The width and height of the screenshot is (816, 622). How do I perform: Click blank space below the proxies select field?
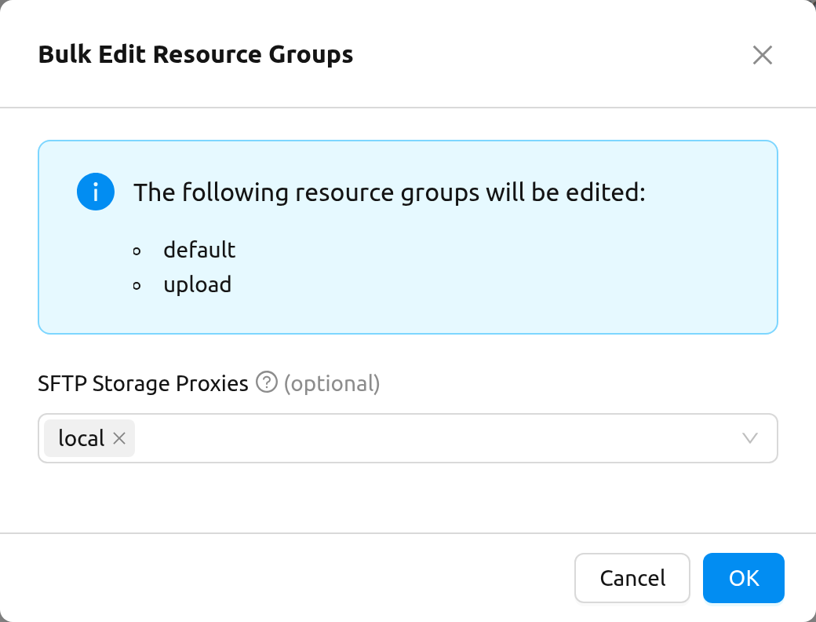[407, 497]
